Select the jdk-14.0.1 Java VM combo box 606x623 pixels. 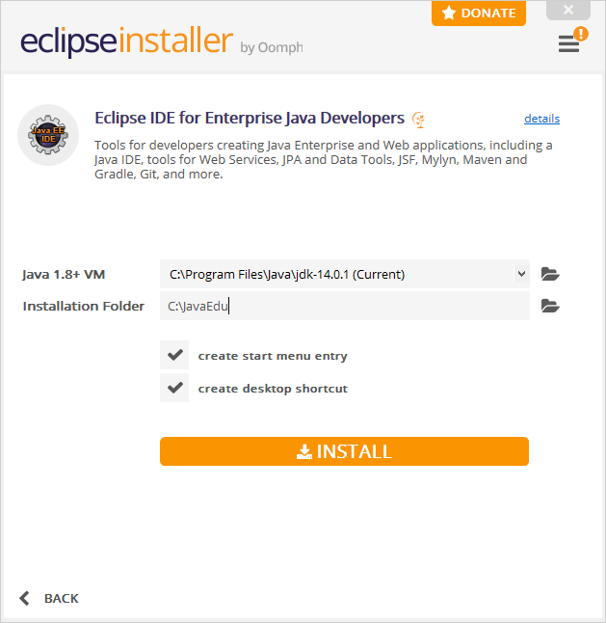tap(345, 274)
